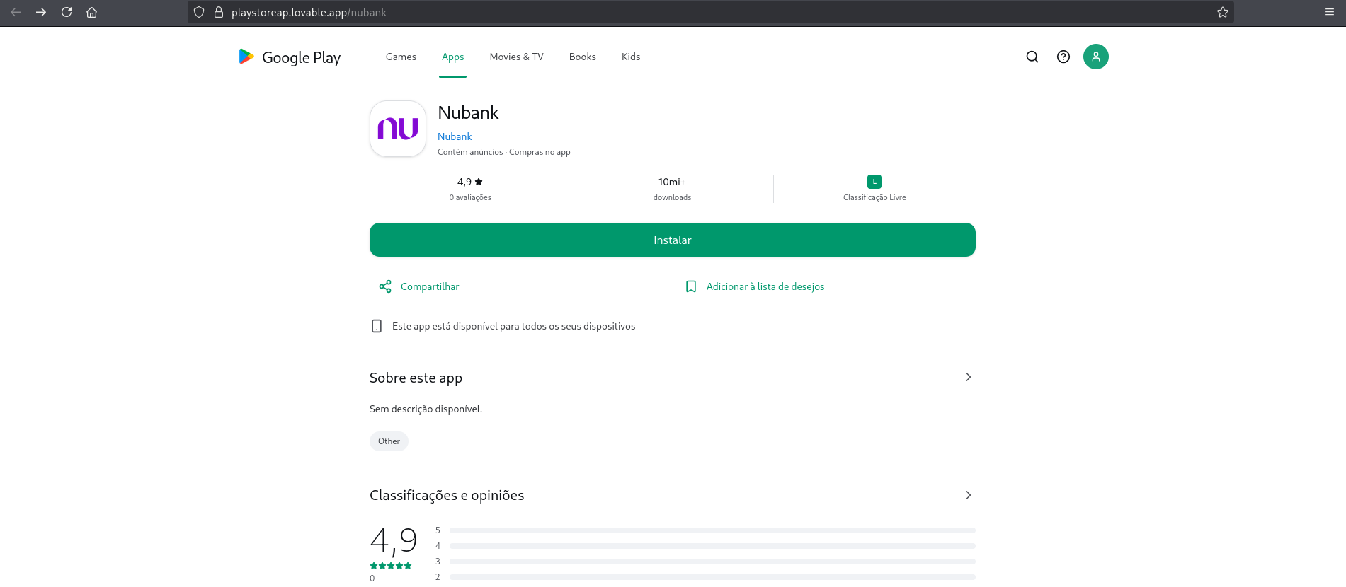Click the large 4,9 rating number
1346x587 pixels.
pyautogui.click(x=394, y=541)
